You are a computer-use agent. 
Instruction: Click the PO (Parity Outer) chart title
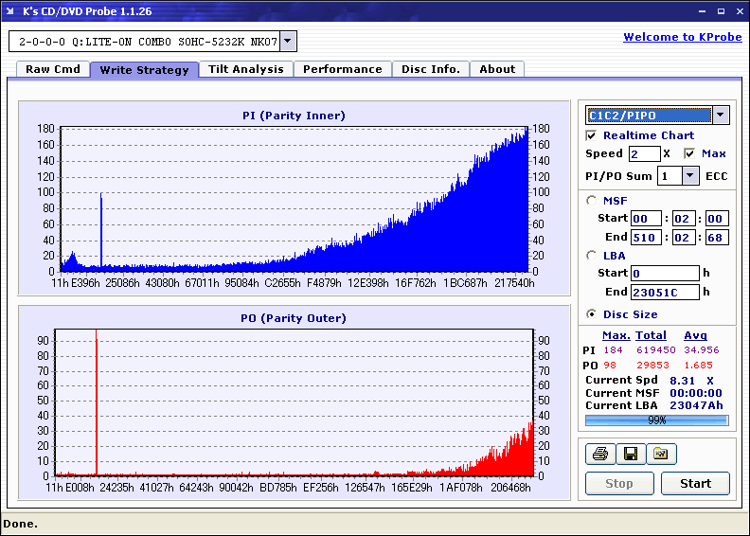[294, 318]
